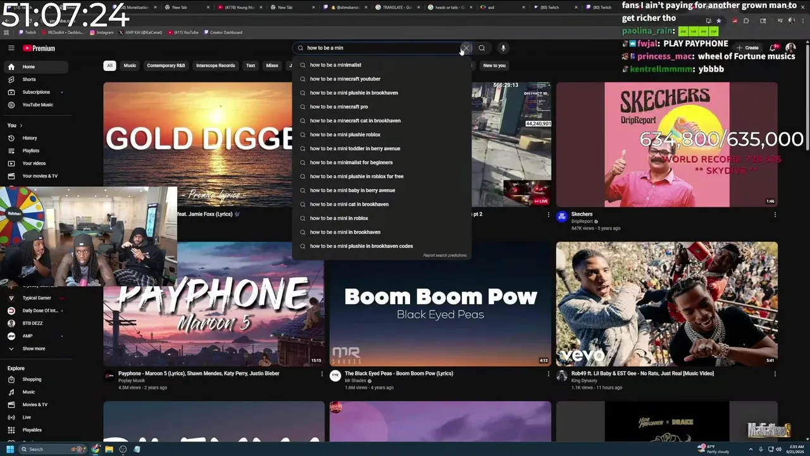The width and height of the screenshot is (810, 456).
Task: Choose 'how to be a mini plushie roblox'
Action: (382, 134)
